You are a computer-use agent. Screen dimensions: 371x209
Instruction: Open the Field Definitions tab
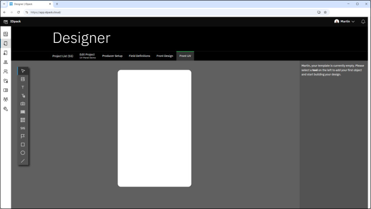coord(139,56)
